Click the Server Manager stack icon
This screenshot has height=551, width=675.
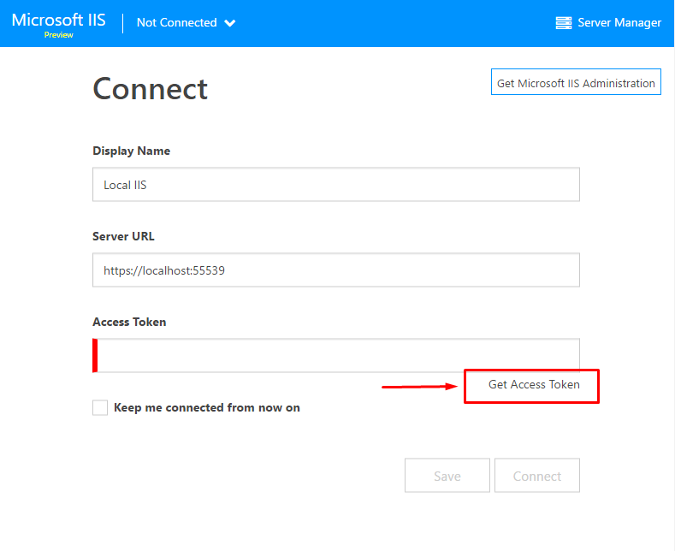click(563, 23)
